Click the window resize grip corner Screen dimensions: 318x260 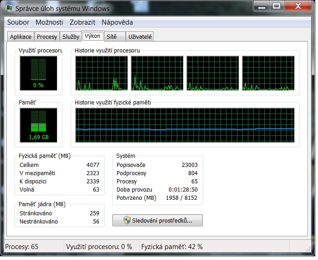click(308, 249)
